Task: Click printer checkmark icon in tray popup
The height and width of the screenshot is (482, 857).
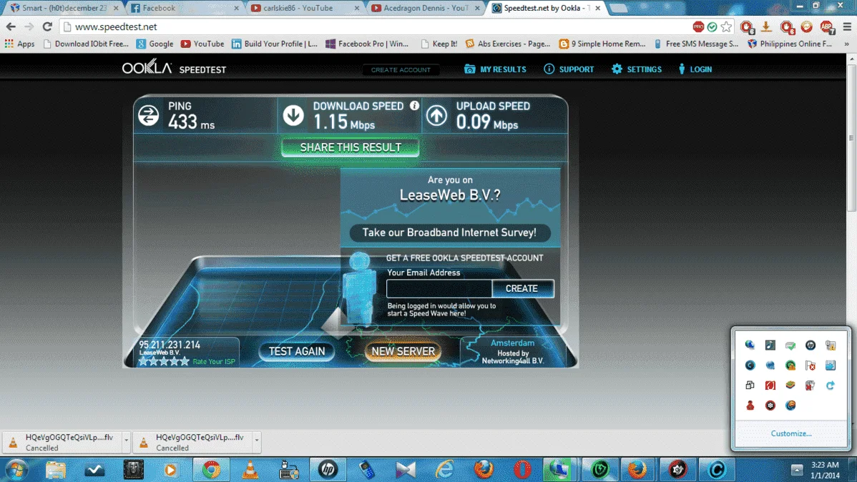Action: pos(790,345)
